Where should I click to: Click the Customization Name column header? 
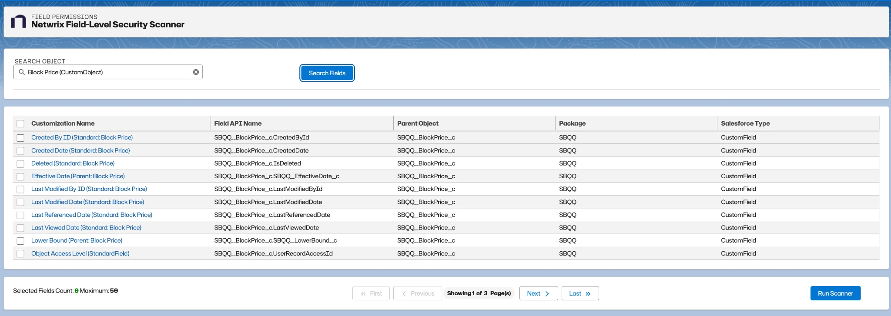pos(63,123)
